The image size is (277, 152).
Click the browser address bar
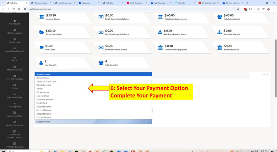tap(123, 9)
